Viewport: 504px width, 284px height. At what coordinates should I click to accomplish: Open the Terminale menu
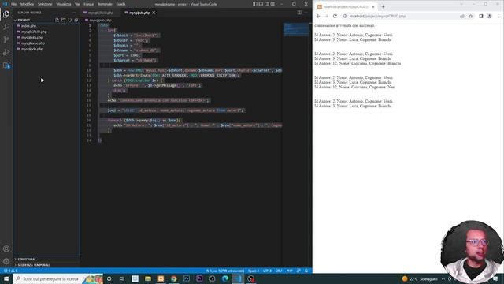click(x=105, y=4)
